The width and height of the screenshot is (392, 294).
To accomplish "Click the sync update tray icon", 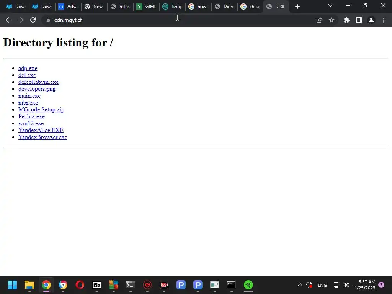I will point(309,285).
